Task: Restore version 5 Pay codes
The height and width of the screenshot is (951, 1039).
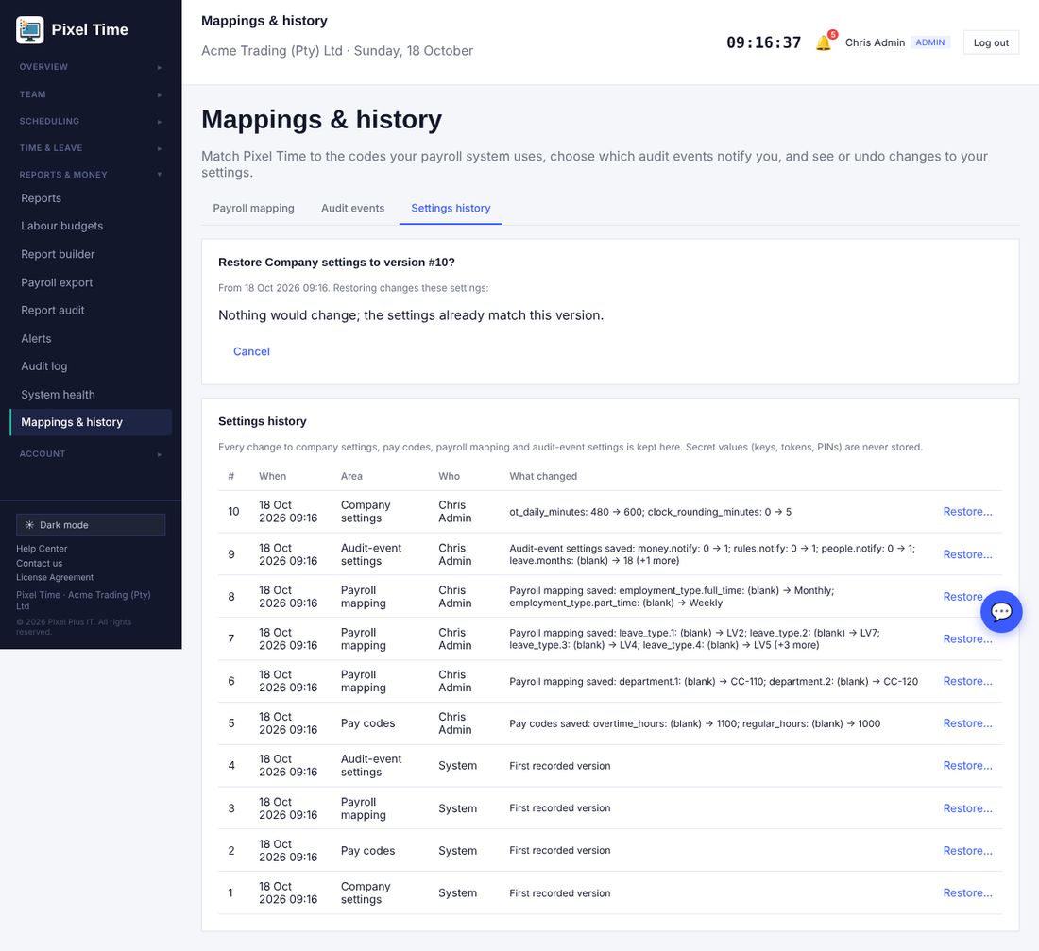Action: pyautogui.click(x=967, y=723)
